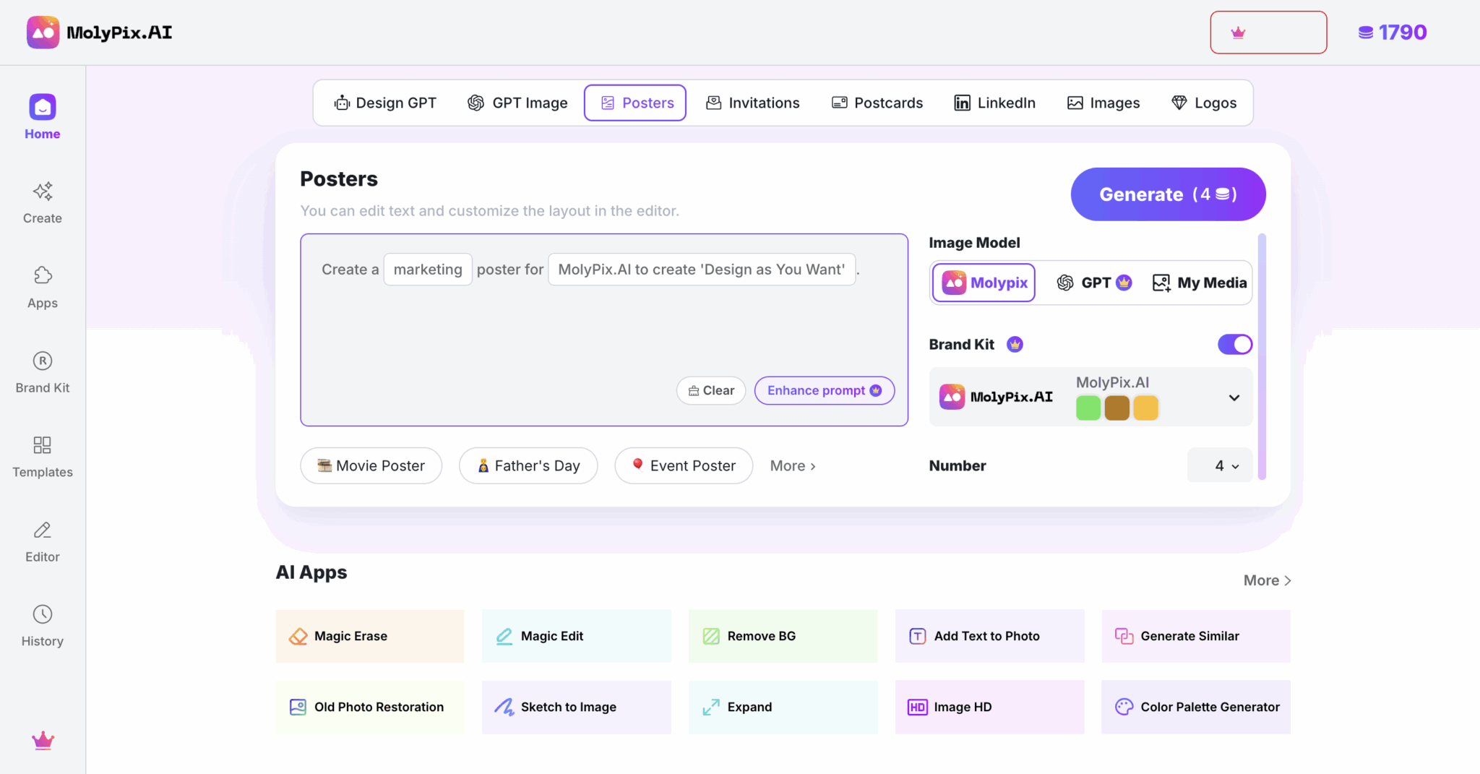Switch to the Logos tab
This screenshot has height=774, width=1480.
pyautogui.click(x=1204, y=103)
